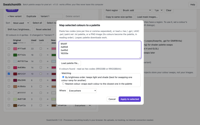Untick the checkbox for colour #8f1f2f
The image size is (200, 125).
tap(9, 74)
